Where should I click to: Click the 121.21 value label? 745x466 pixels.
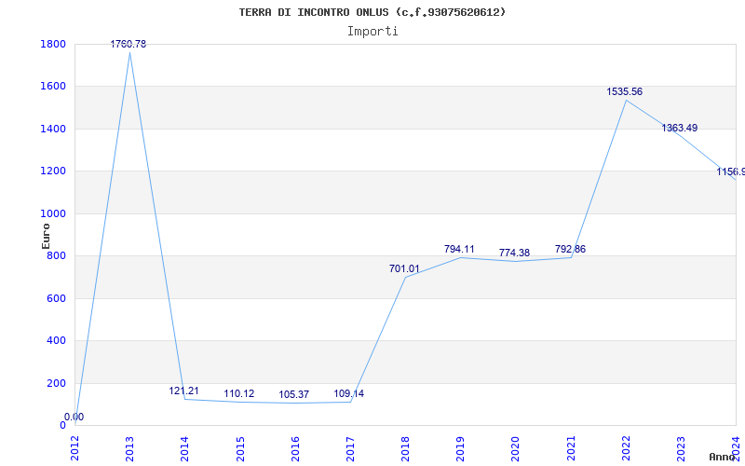(x=183, y=391)
